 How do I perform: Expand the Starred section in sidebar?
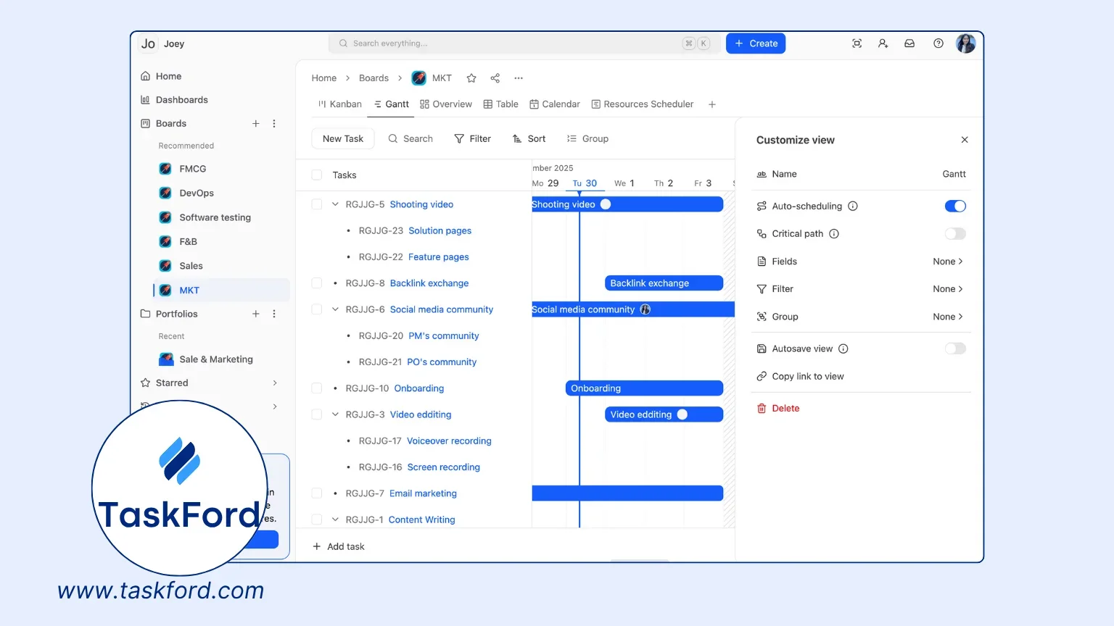pyautogui.click(x=274, y=383)
